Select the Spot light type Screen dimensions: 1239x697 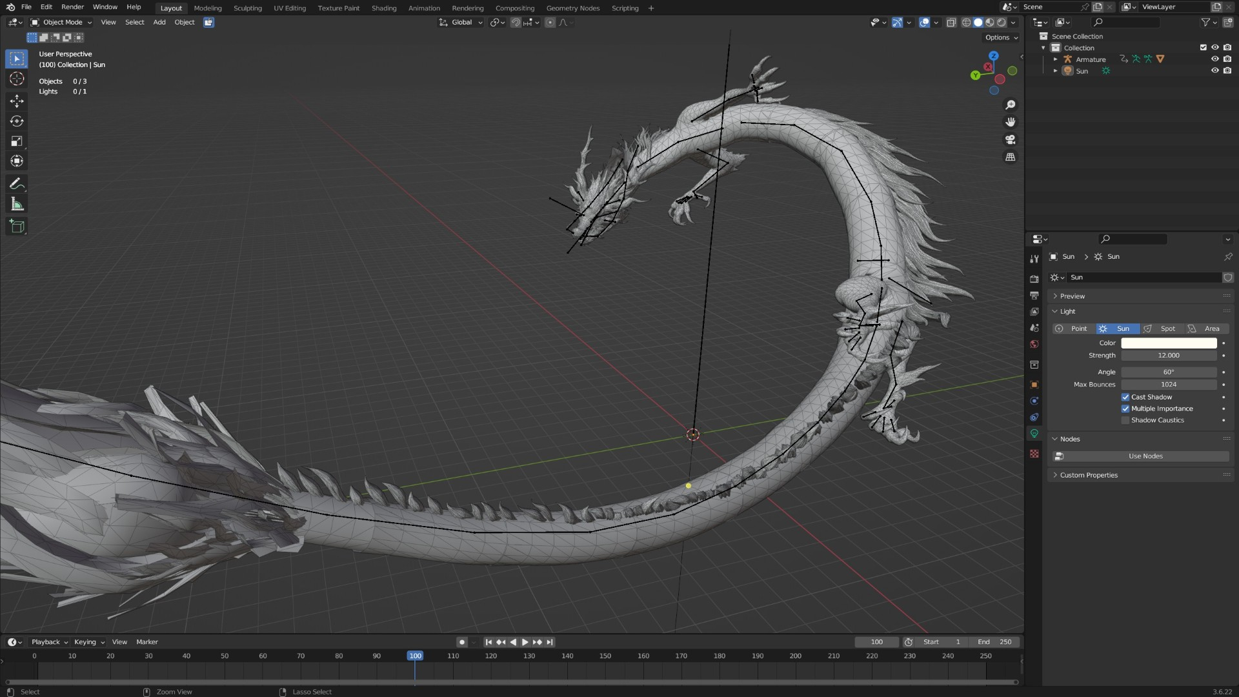tap(1162, 329)
